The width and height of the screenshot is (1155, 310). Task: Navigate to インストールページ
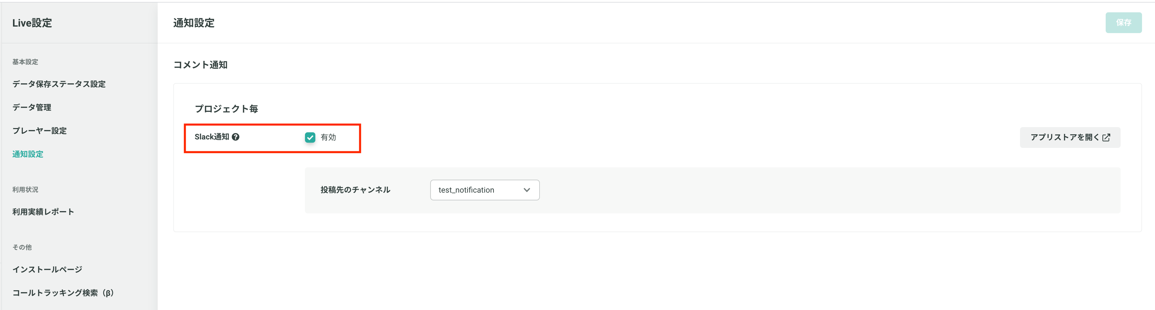pos(47,270)
